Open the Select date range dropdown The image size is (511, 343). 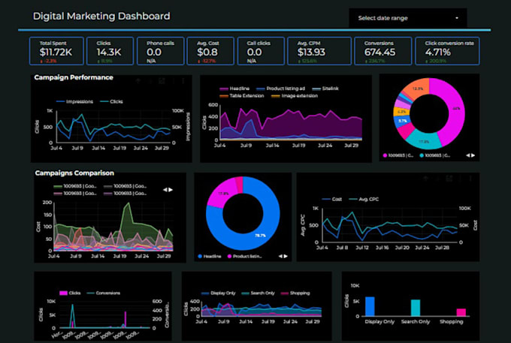tap(408, 18)
